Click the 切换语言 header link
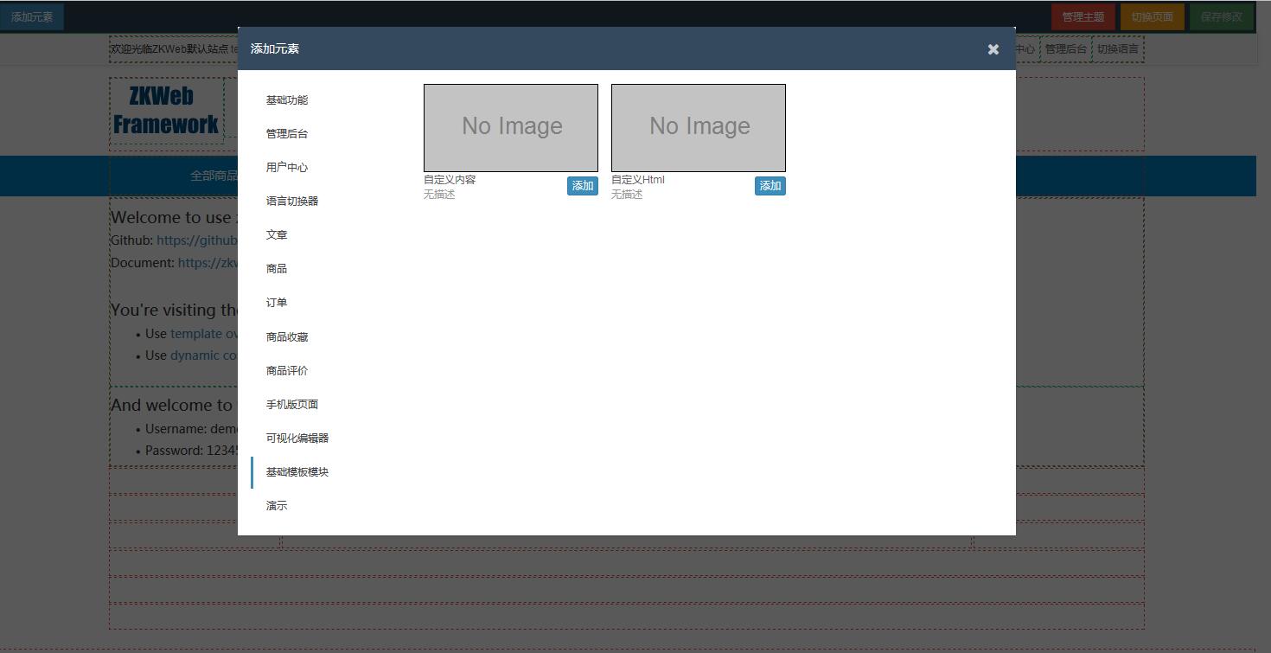 pyautogui.click(x=1118, y=49)
